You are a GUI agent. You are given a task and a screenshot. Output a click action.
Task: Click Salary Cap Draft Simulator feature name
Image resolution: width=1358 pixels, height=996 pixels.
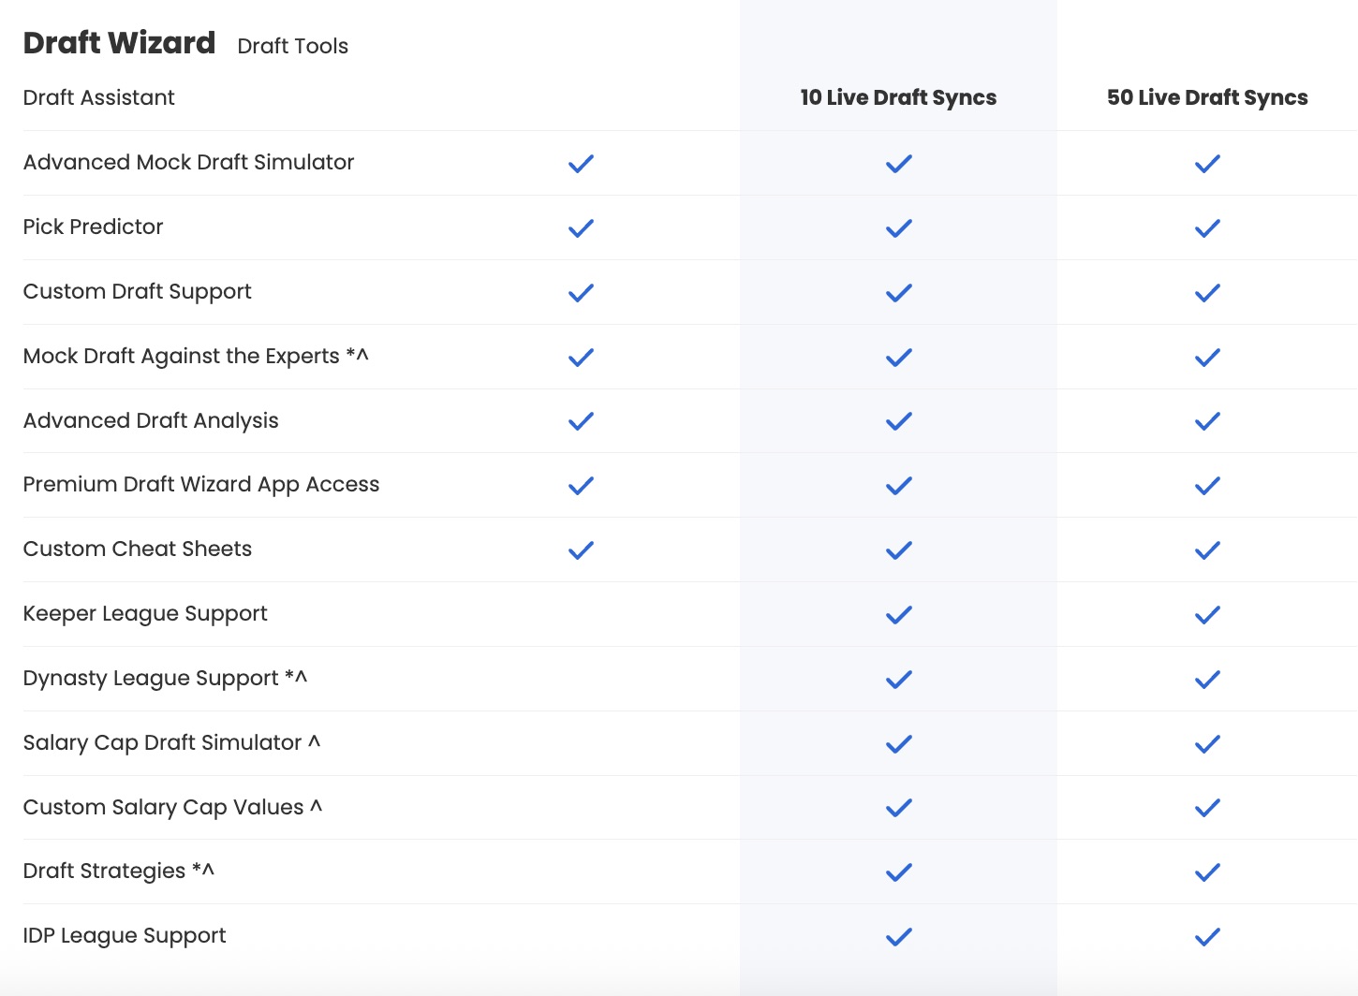point(171,743)
